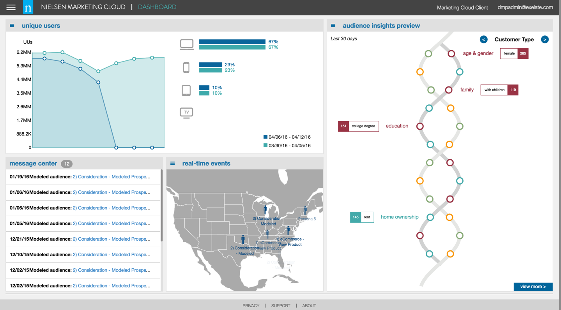This screenshot has width=561, height=310.
Task: Click tablet 10% dark blue bar
Action: pos(204,88)
